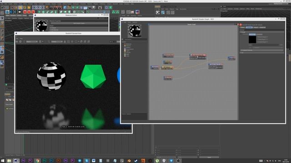Expand Color in the node tree
This screenshot has width=291, height=163.
pyautogui.click(x=127, y=56)
